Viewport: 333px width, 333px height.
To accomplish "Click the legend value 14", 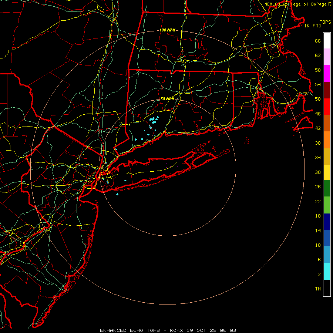I will (318, 231).
